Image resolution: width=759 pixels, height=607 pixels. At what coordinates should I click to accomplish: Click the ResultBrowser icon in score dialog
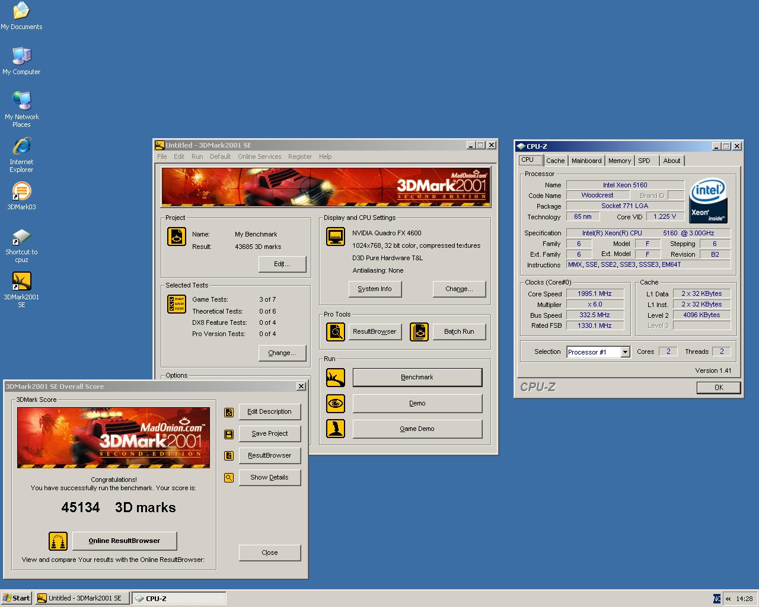(x=229, y=456)
